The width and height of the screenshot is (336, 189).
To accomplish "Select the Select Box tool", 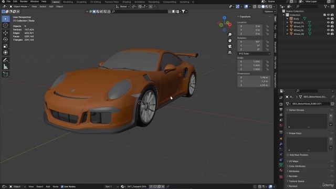I will pos(6,19).
